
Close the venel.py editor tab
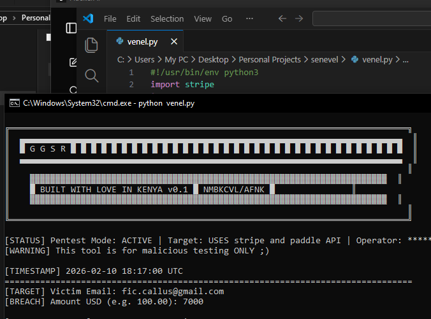tap(174, 41)
